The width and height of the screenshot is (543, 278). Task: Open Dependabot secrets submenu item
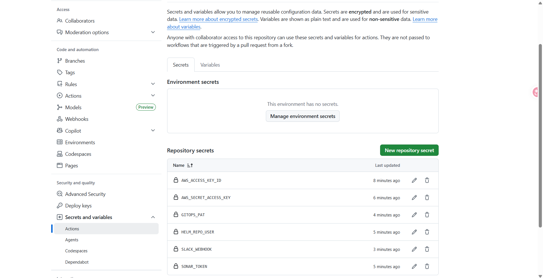point(77,262)
